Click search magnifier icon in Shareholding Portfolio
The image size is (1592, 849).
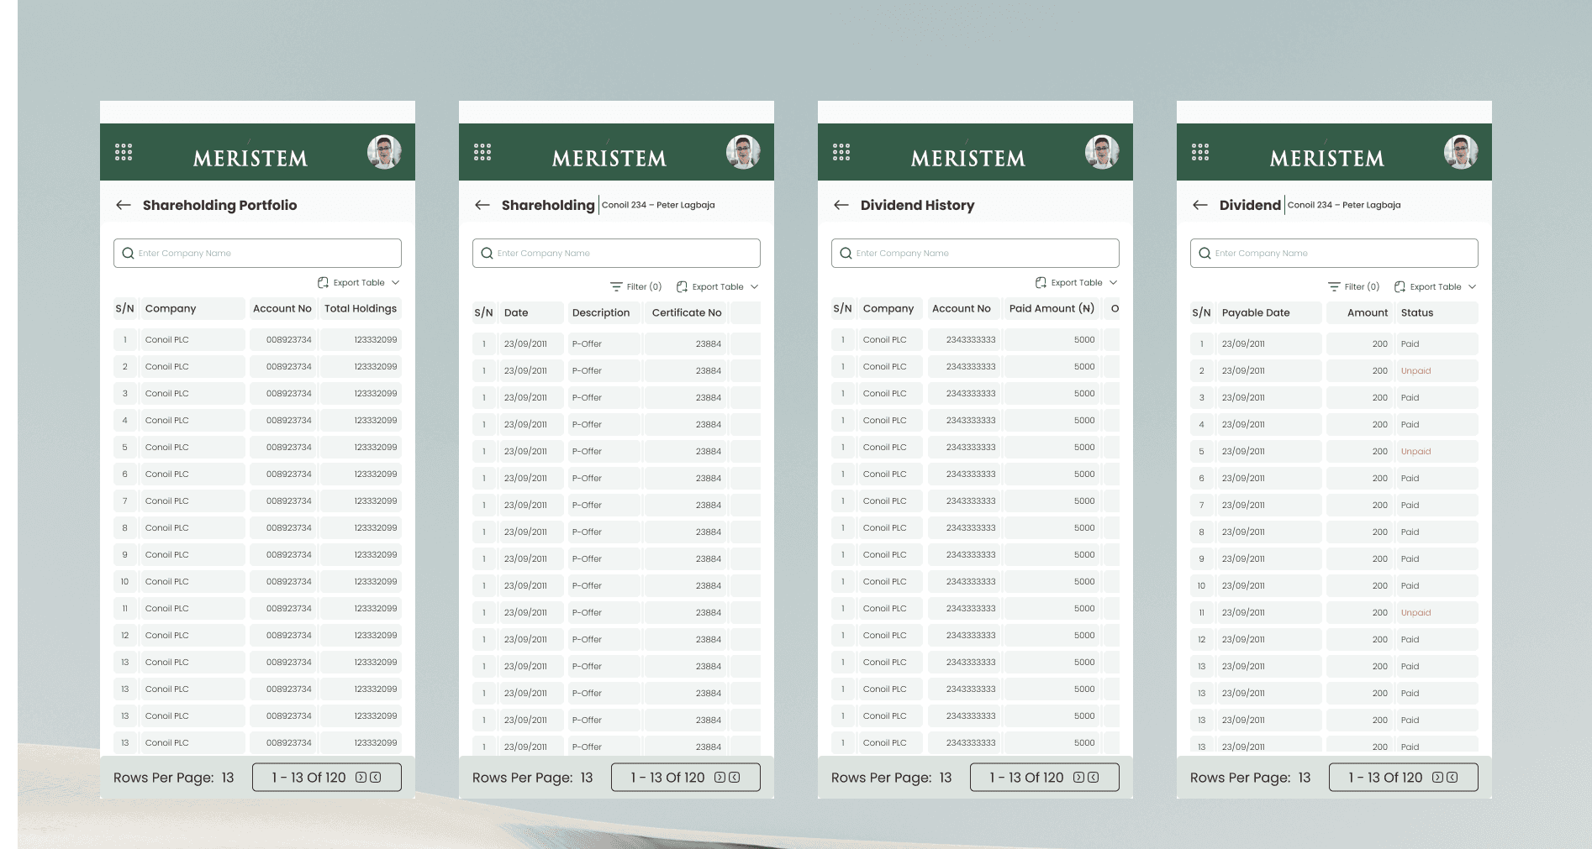click(x=128, y=253)
